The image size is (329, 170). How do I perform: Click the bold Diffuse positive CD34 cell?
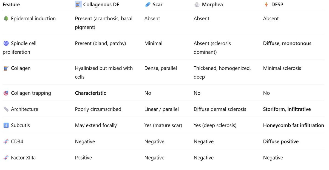[x=281, y=141]
